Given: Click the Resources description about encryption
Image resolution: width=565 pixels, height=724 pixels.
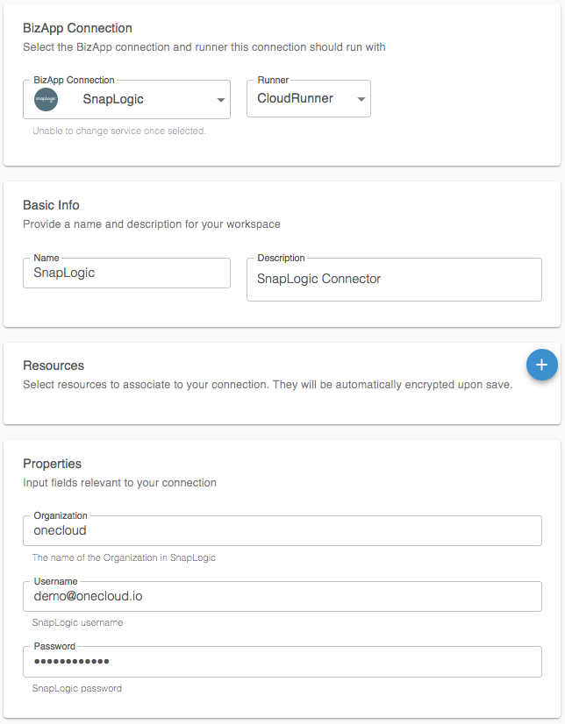Looking at the screenshot, I should (x=268, y=384).
